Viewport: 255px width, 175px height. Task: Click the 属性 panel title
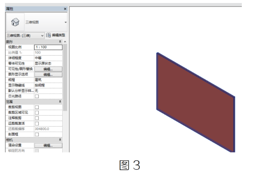point(10,9)
